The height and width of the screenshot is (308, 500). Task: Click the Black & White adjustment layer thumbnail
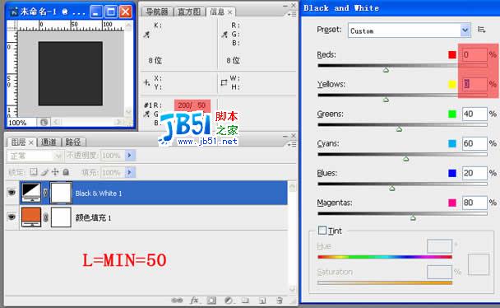pyautogui.click(x=31, y=193)
